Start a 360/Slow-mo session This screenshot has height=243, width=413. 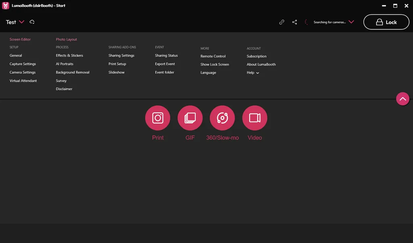click(222, 118)
